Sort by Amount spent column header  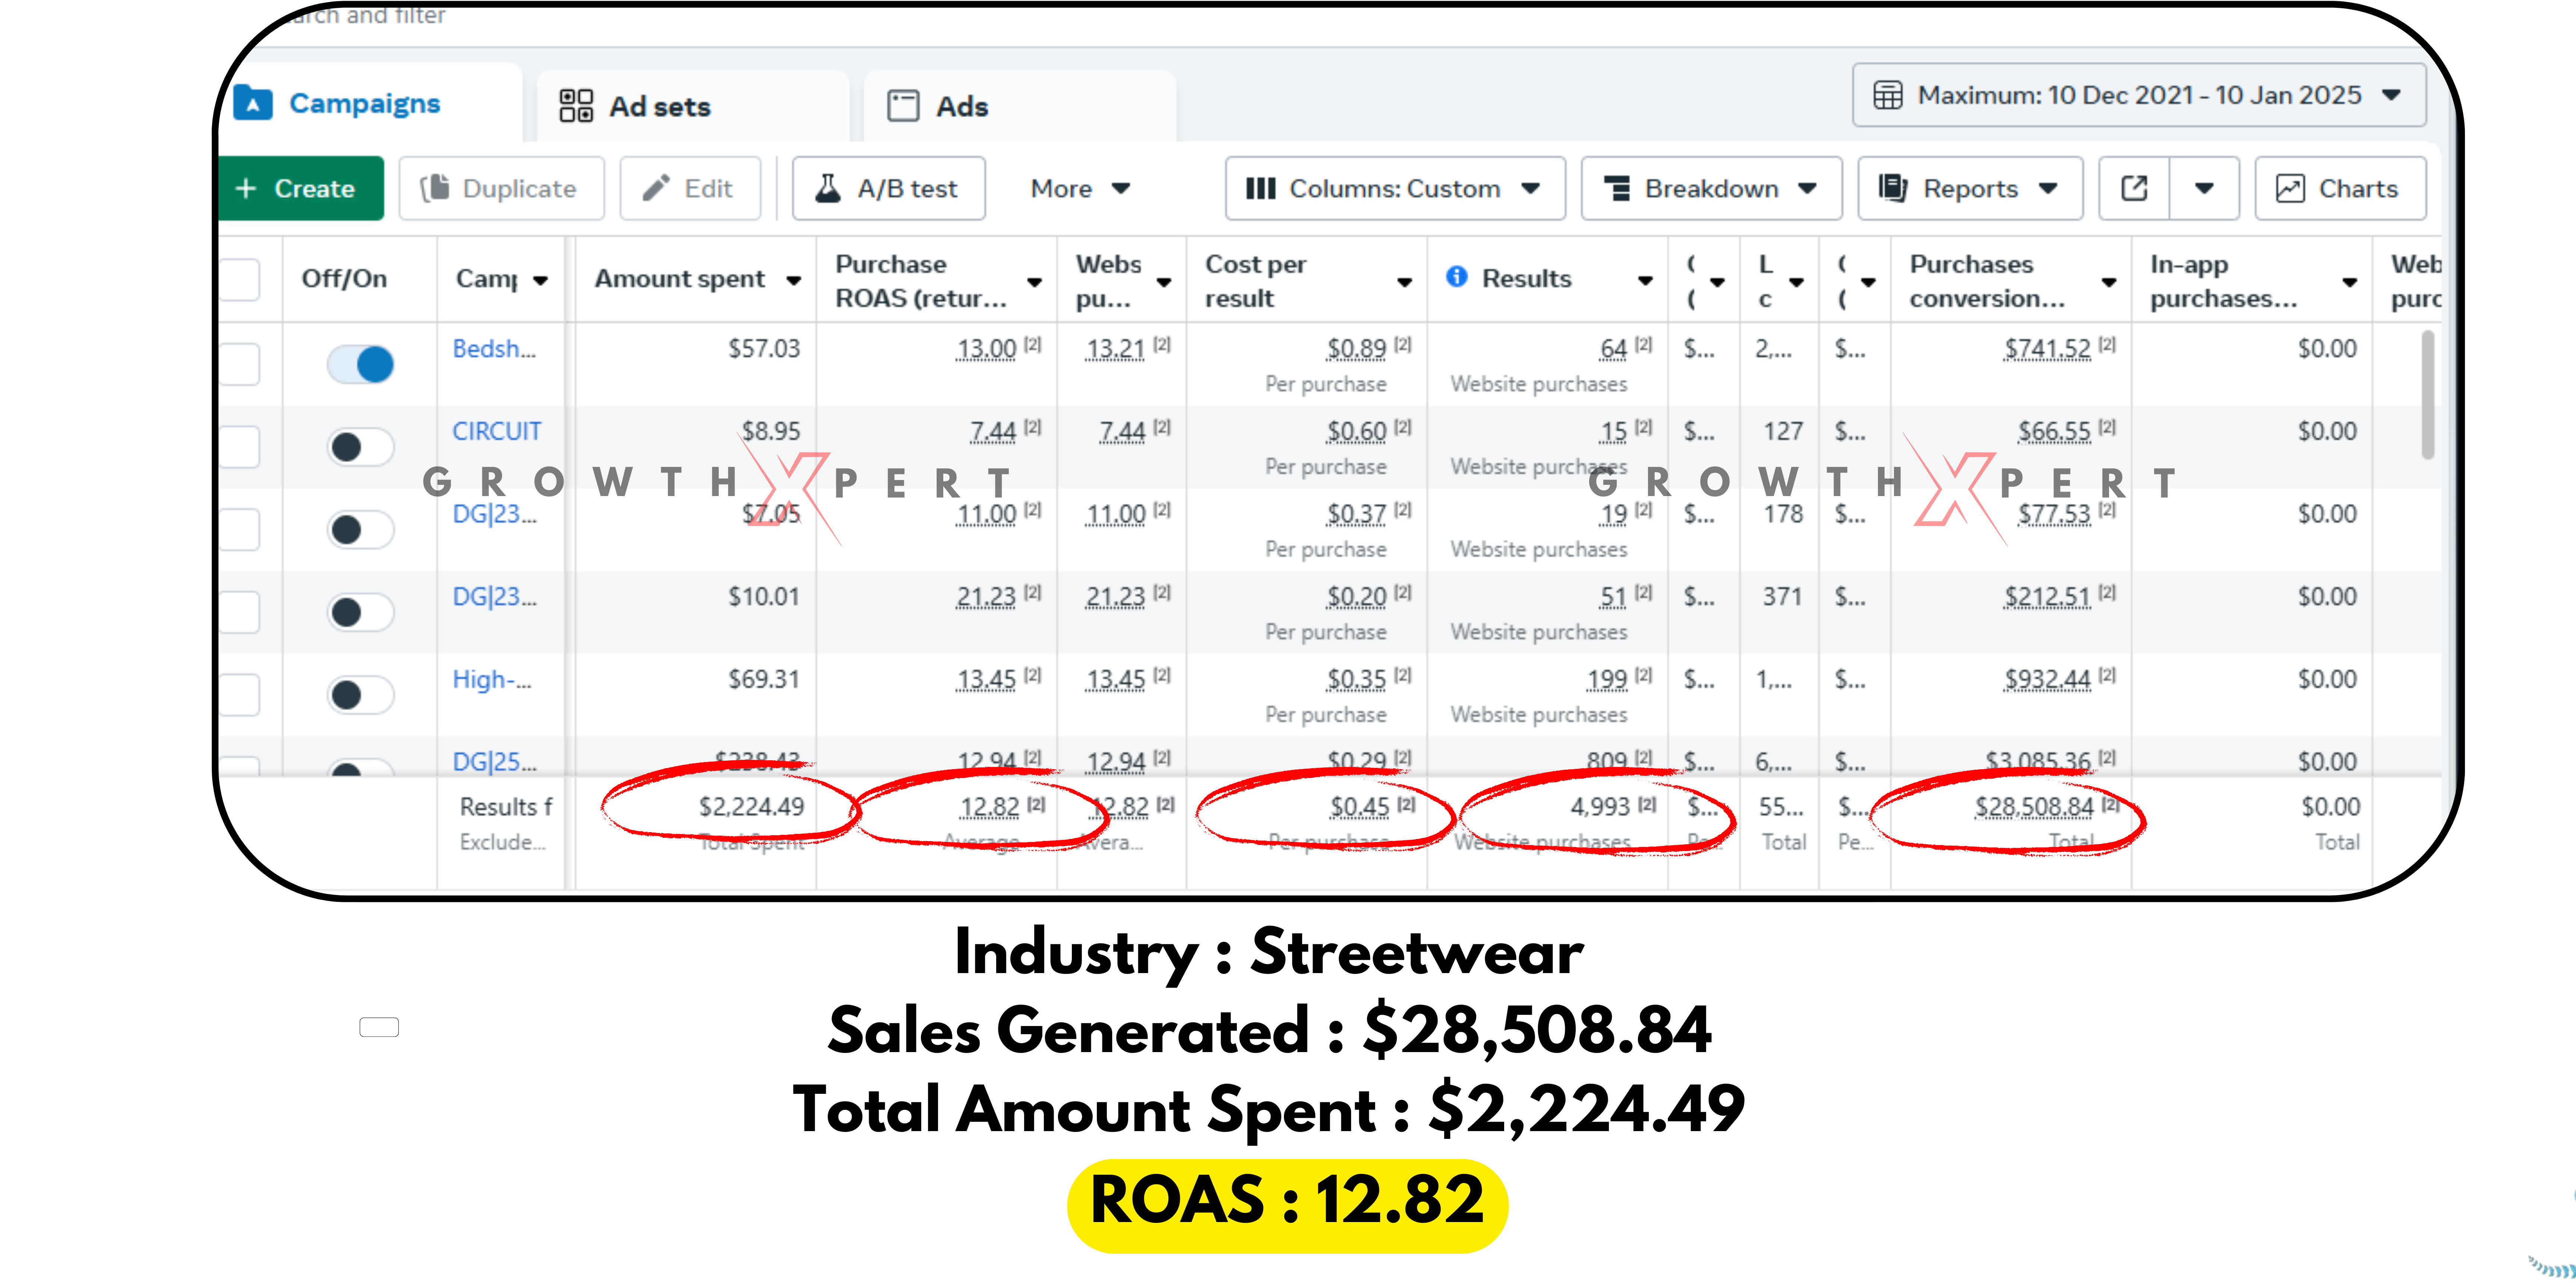pos(681,279)
